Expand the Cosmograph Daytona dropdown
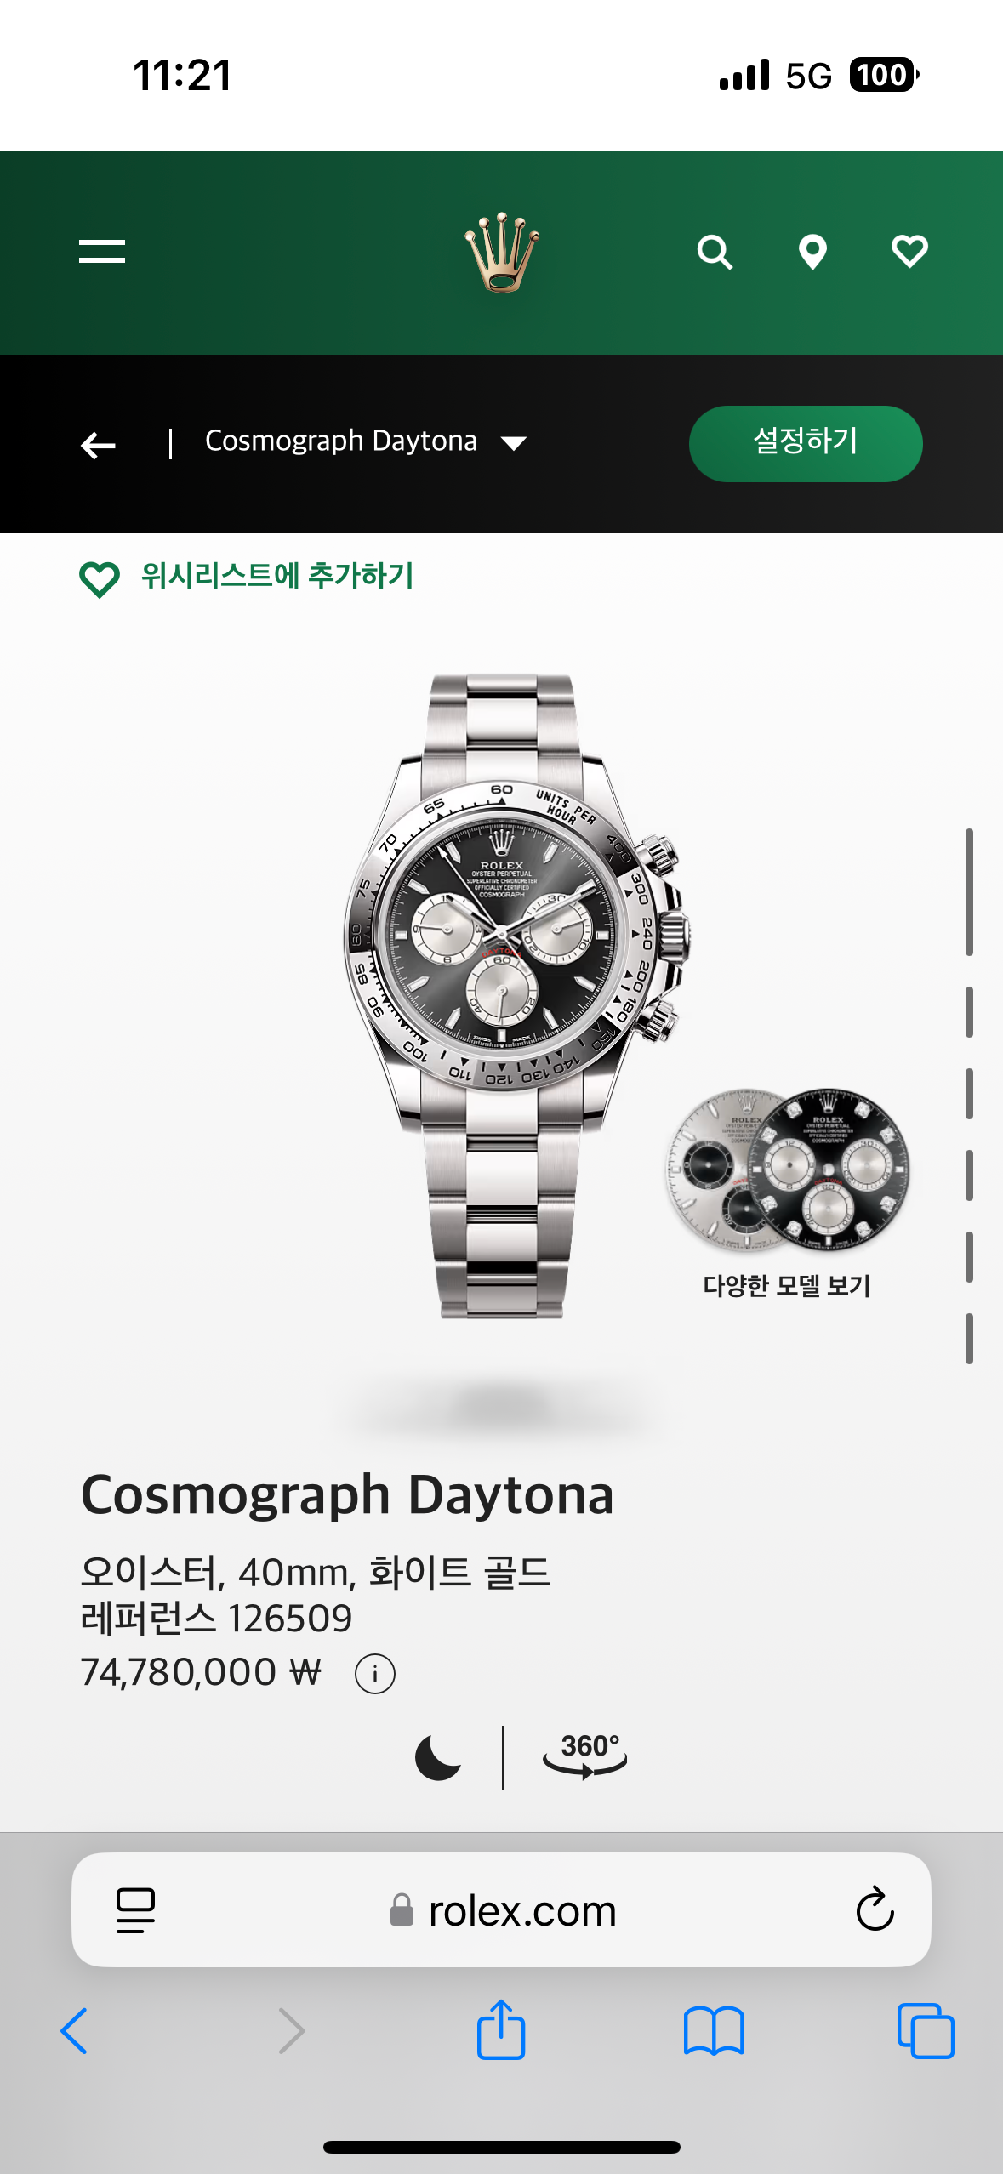 [x=366, y=441]
